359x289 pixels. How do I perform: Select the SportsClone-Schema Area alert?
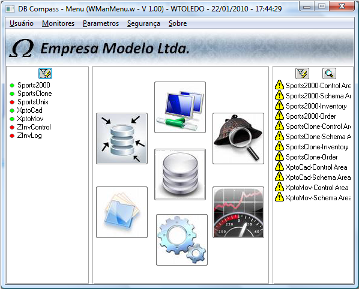point(318,137)
